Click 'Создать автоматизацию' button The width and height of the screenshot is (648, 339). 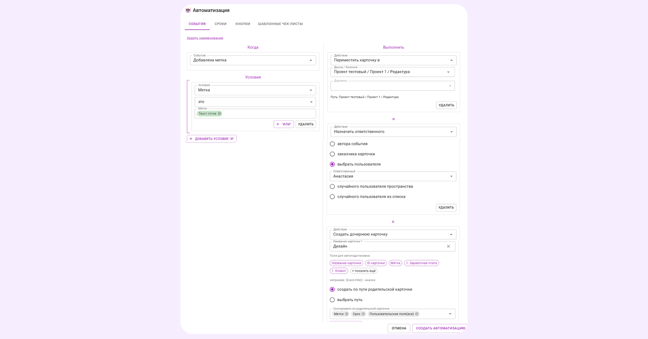click(440, 328)
